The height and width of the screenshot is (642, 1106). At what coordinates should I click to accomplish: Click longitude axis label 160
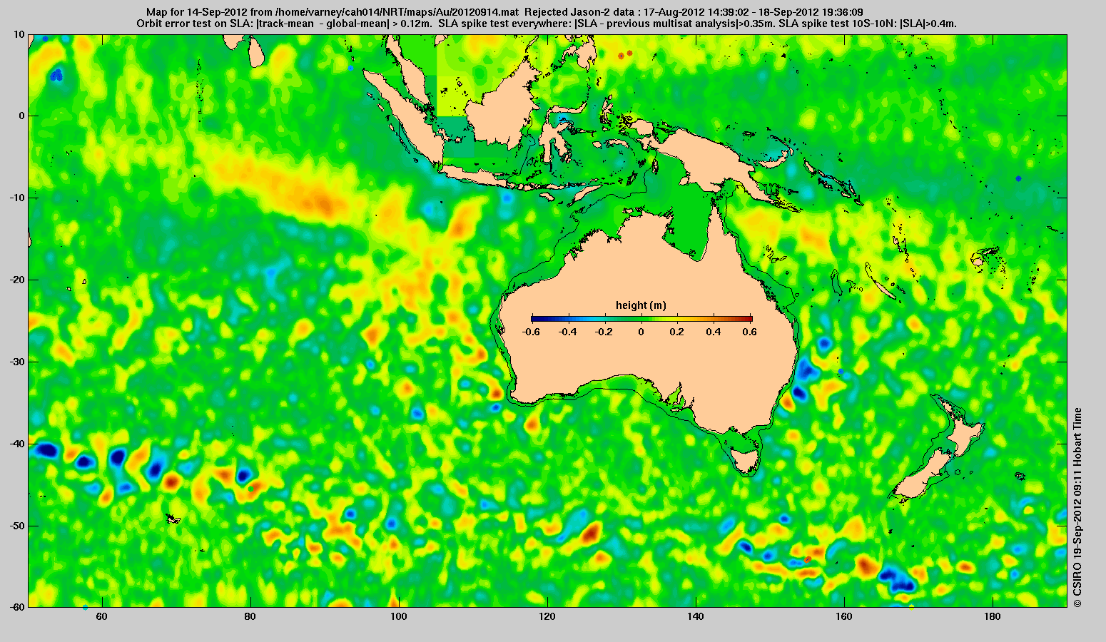tap(844, 616)
